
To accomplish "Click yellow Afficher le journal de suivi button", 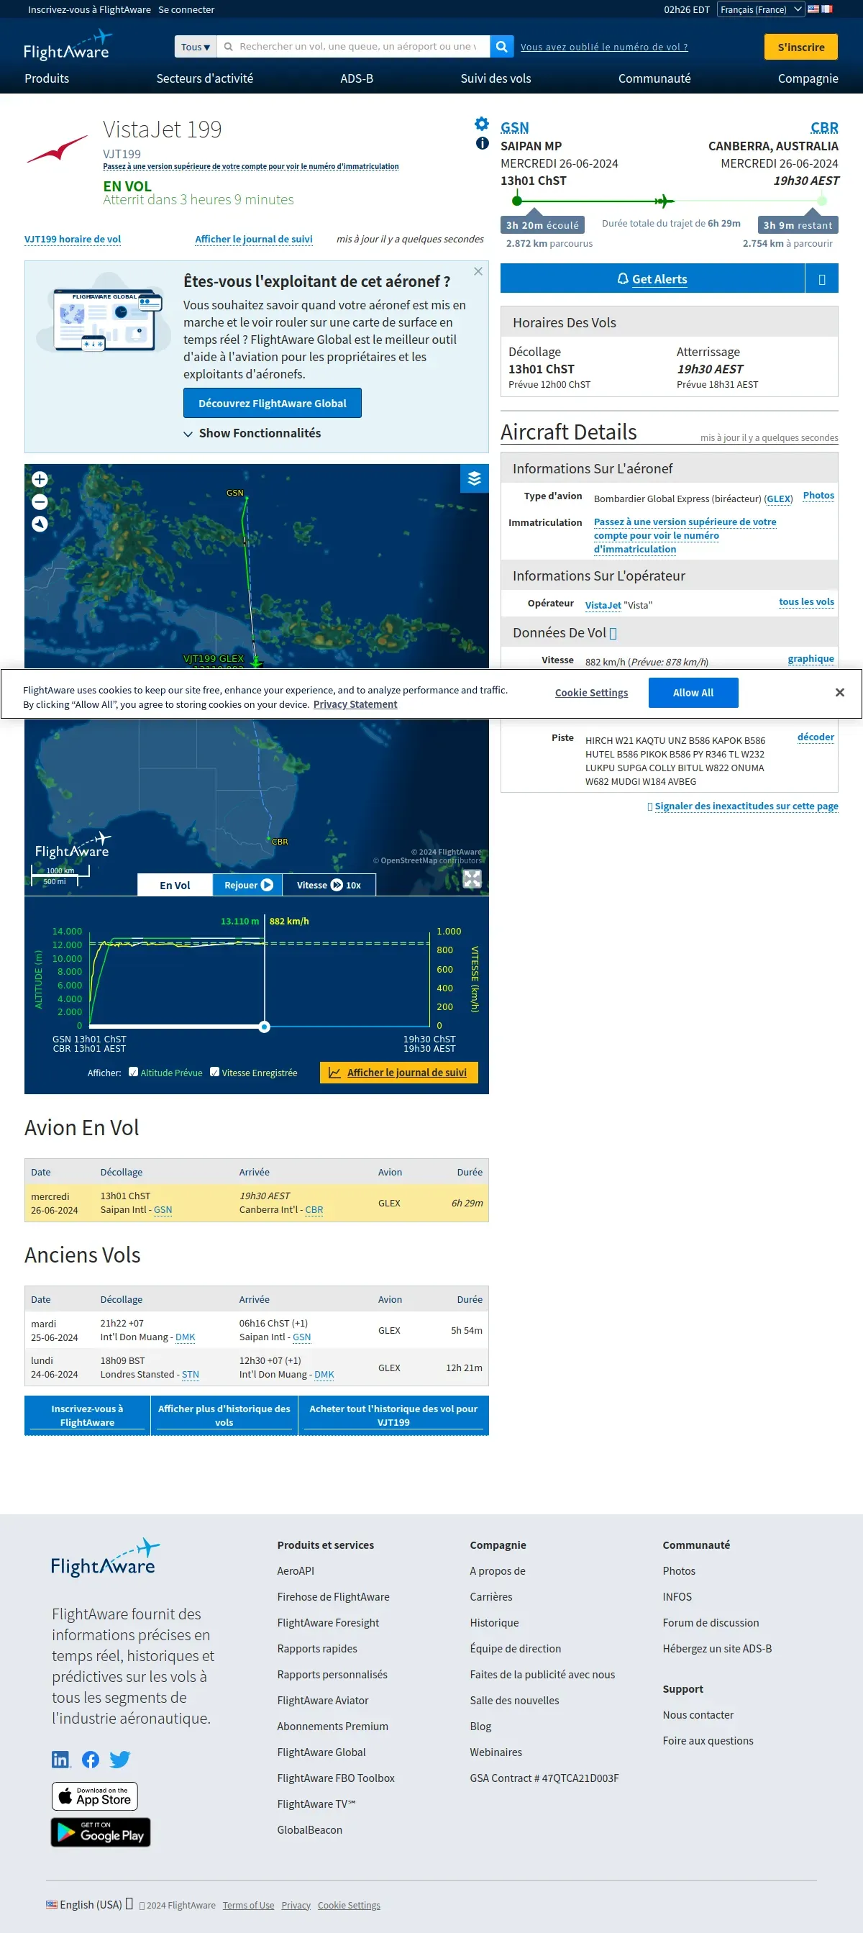I will [x=398, y=1073].
